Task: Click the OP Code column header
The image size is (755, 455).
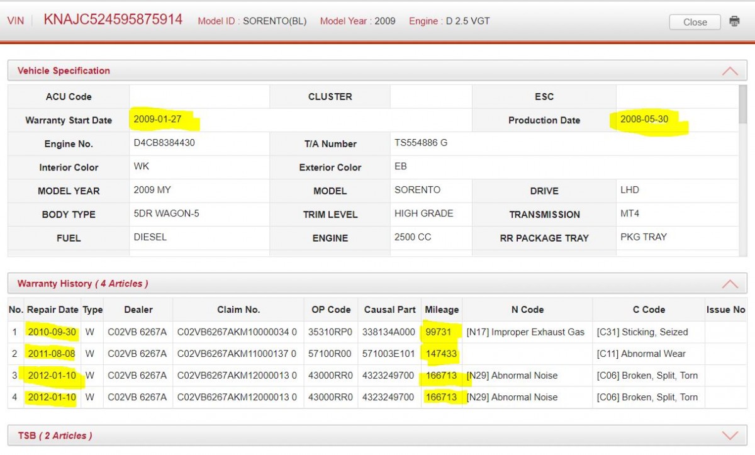Action: 331,310
